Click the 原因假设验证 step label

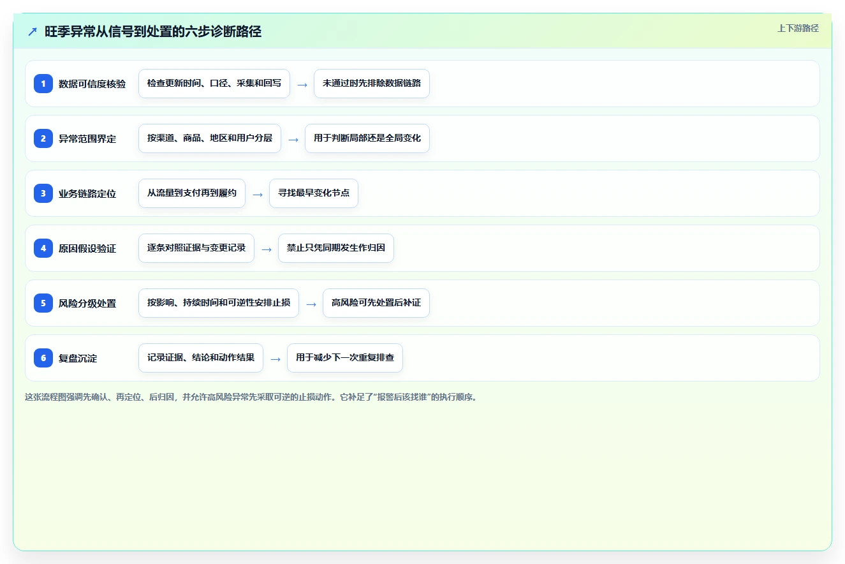tap(87, 248)
